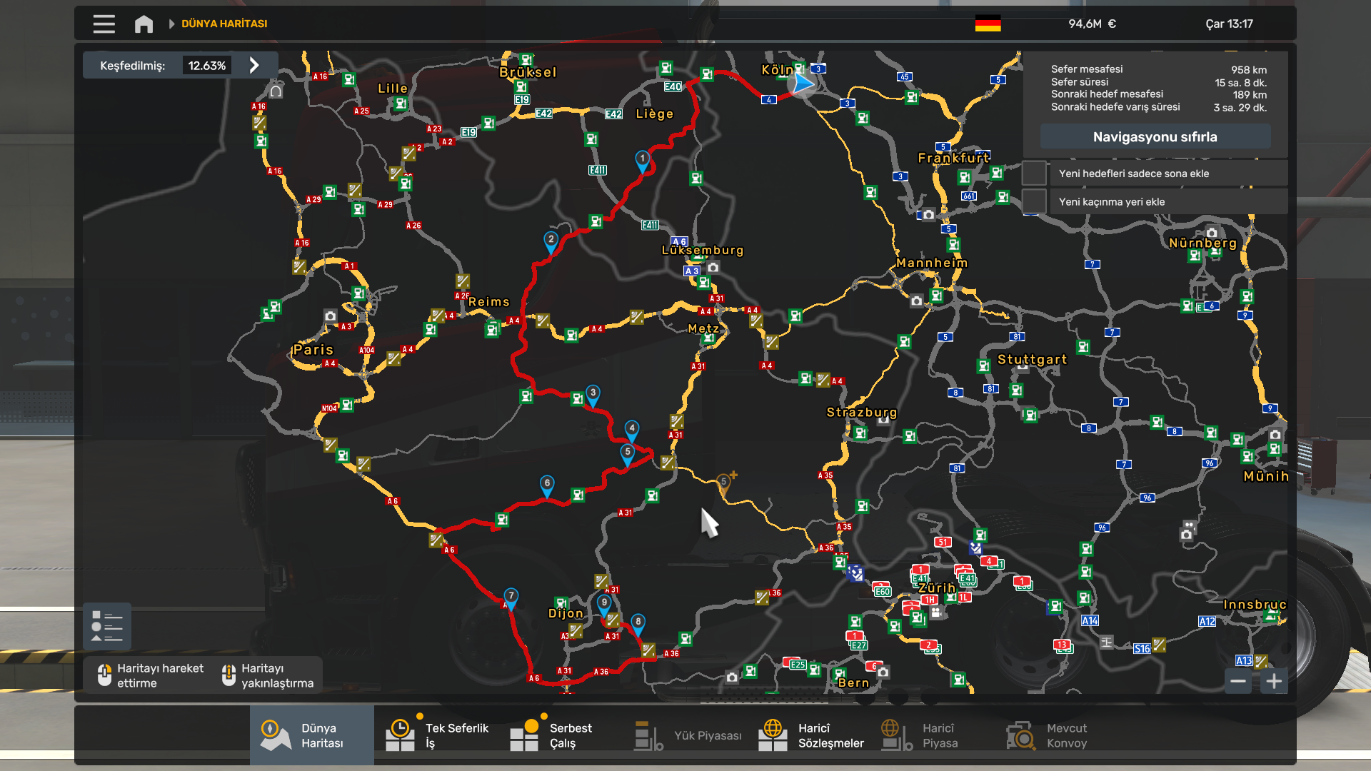Zoom out map with minus button
Viewport: 1371px width, 771px height.
tap(1238, 681)
